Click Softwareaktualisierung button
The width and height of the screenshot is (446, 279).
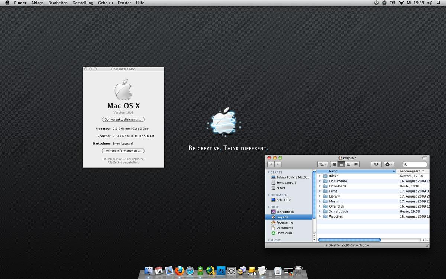(123, 119)
